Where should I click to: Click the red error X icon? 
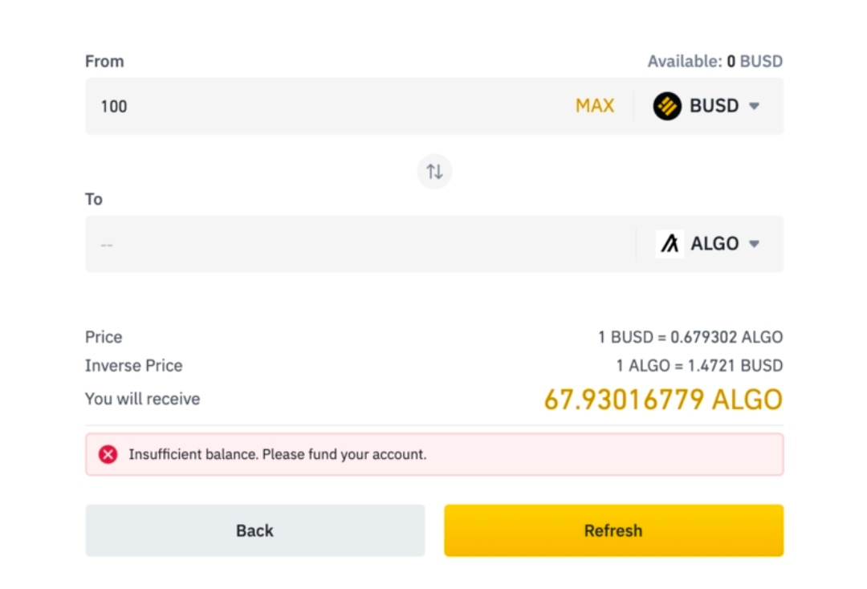[x=108, y=454]
